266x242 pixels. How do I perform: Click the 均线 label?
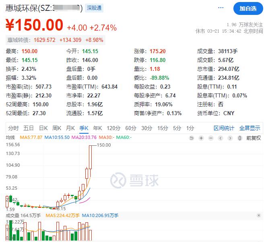pyautogui.click(x=10, y=137)
